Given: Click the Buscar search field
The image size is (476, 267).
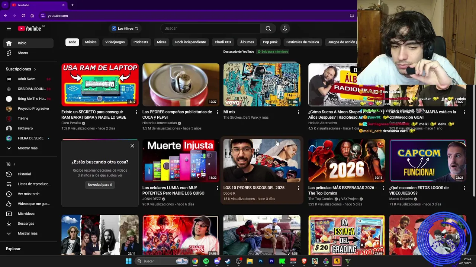Looking at the screenshot, I should click(x=210, y=29).
